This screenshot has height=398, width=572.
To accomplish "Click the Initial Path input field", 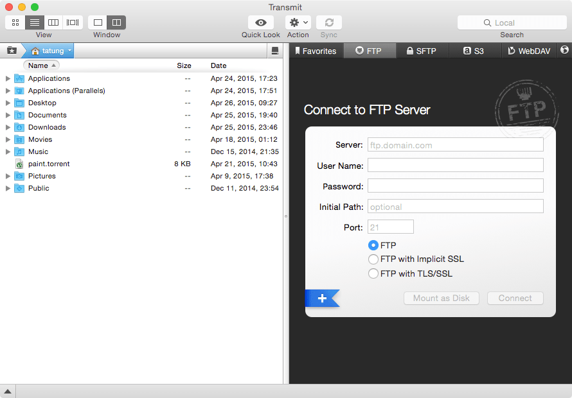I will [455, 206].
